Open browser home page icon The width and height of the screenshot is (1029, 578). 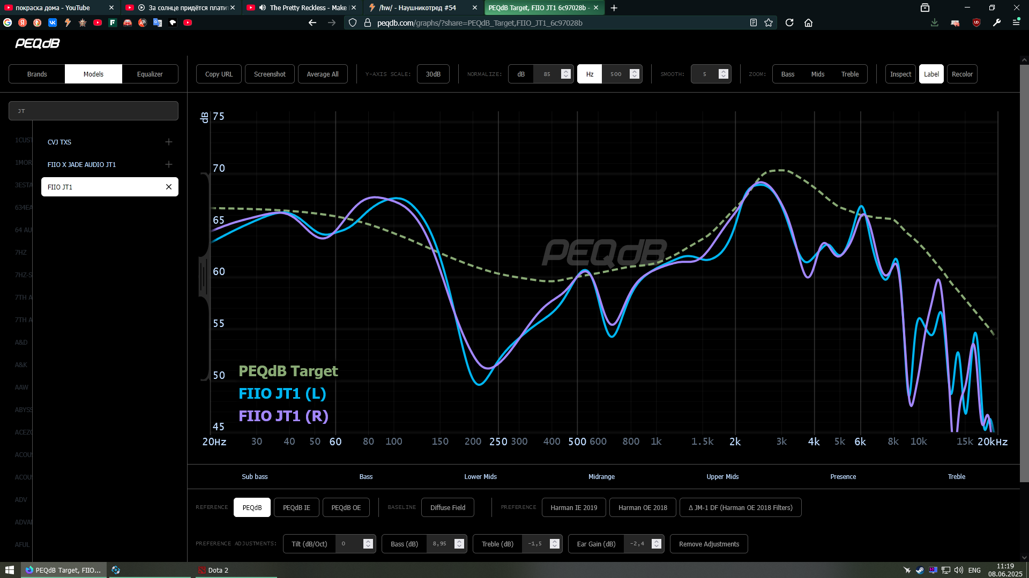809,22
